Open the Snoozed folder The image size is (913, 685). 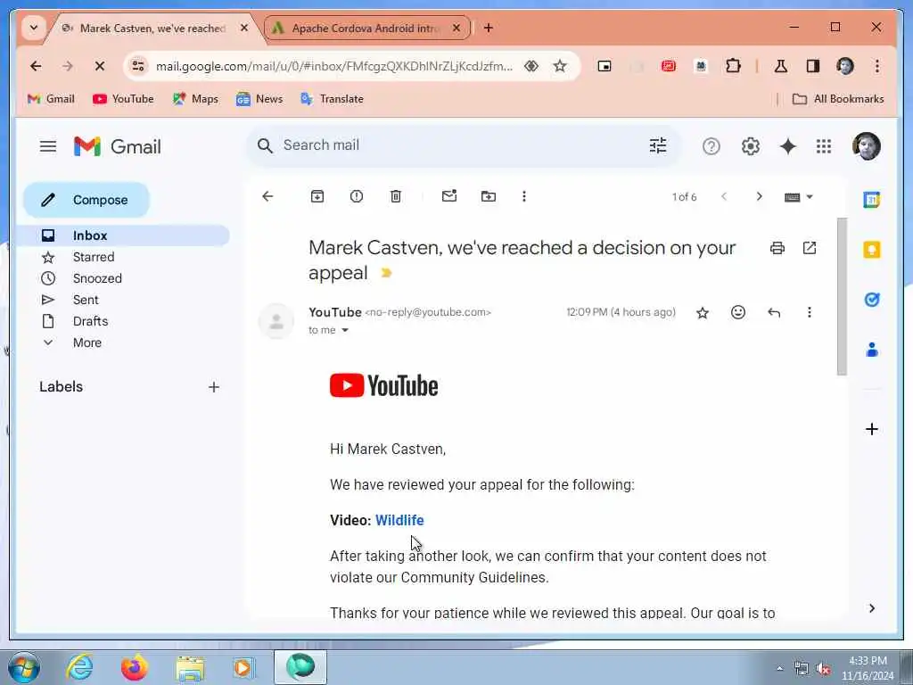97,278
